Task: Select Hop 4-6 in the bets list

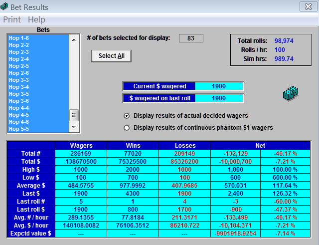Action: coord(38,122)
